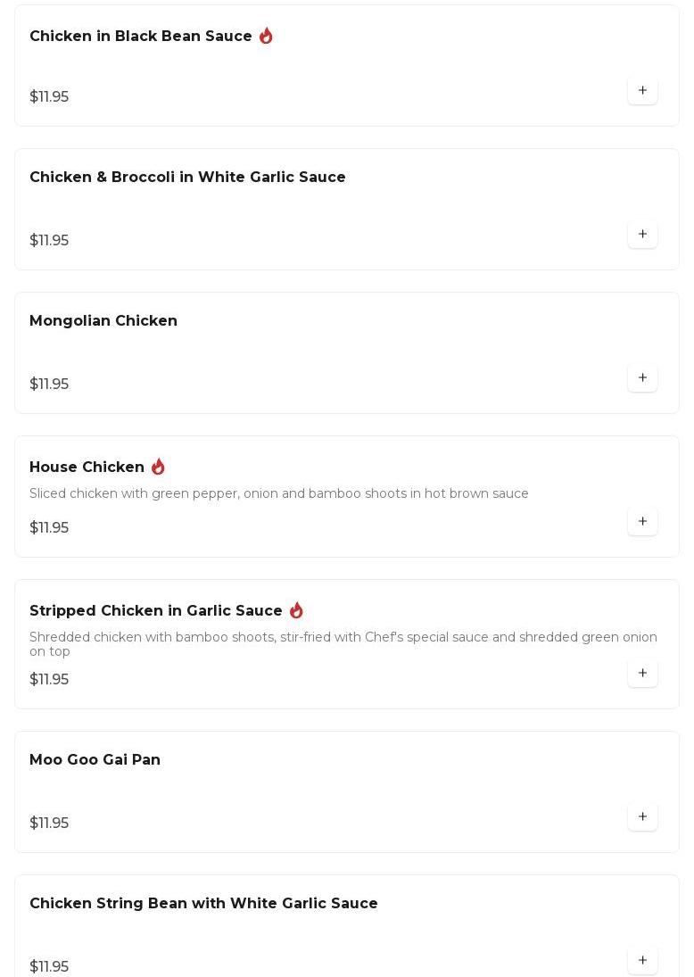Open Chicken in Black Bean Sauce item title
The image size is (694, 977).
point(141,37)
